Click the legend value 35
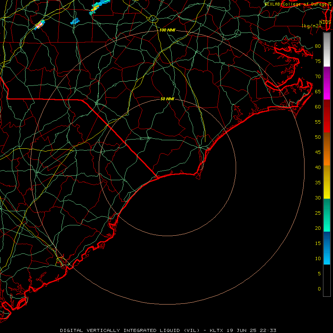 click(x=318, y=183)
